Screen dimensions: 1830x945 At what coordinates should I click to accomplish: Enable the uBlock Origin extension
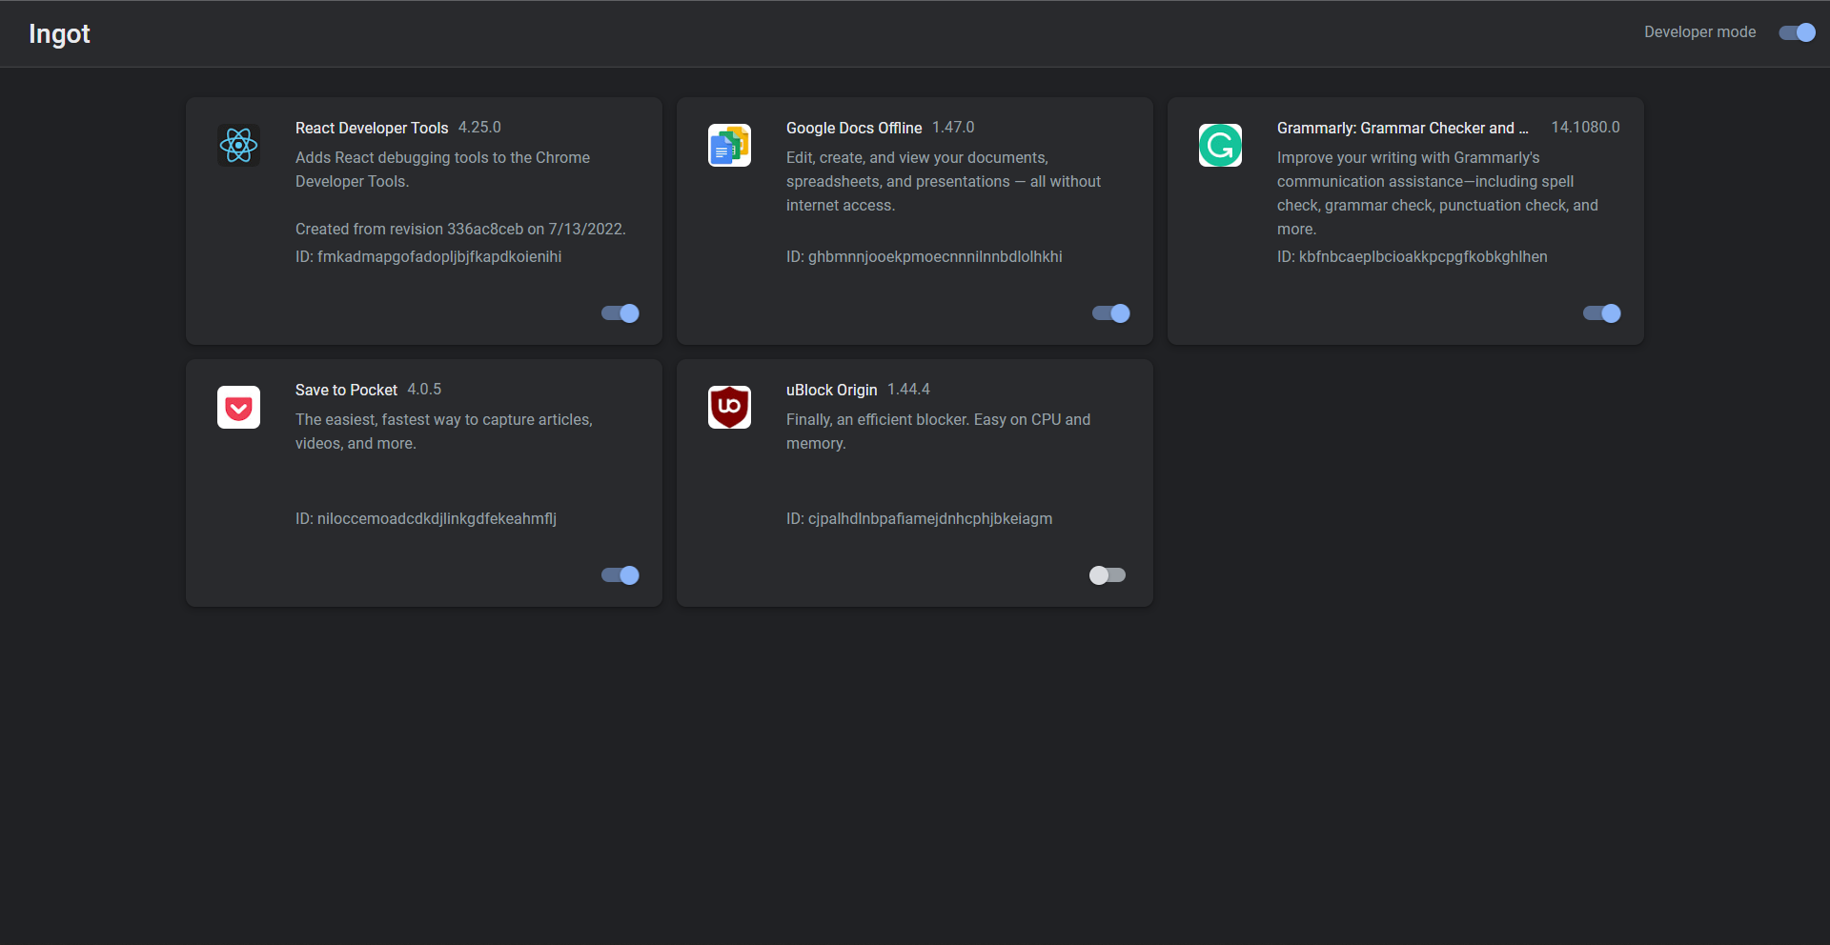click(1108, 575)
